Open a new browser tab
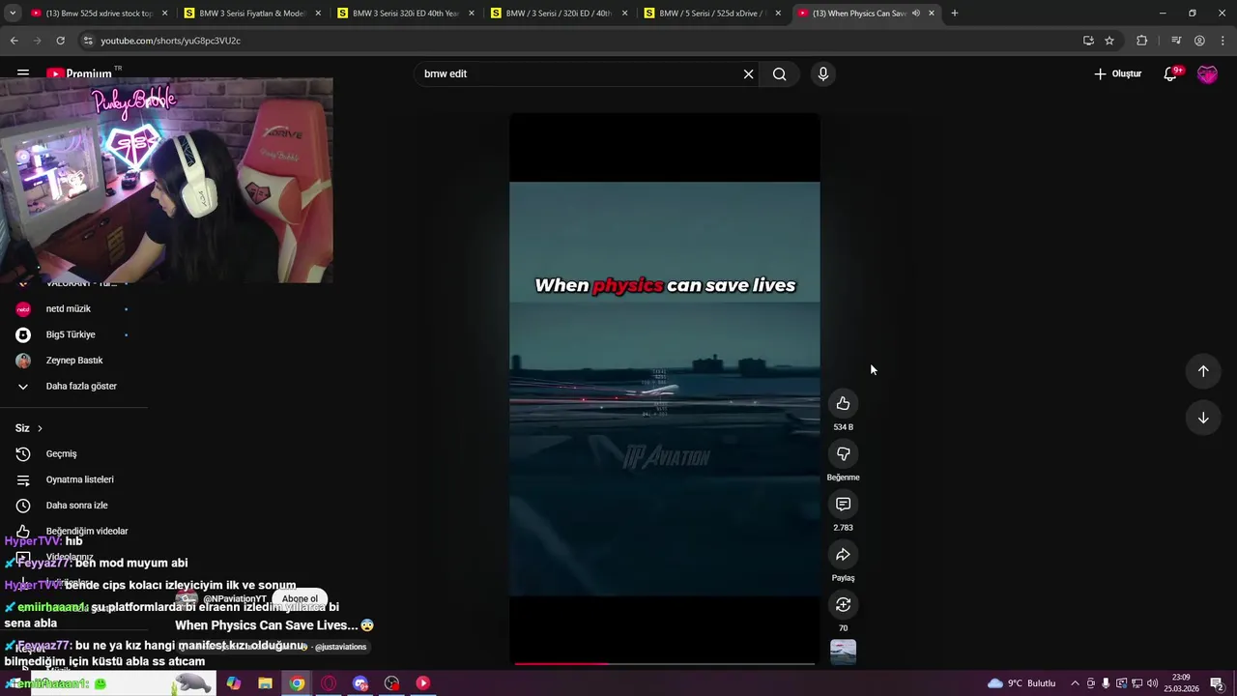The width and height of the screenshot is (1237, 696). tap(954, 14)
